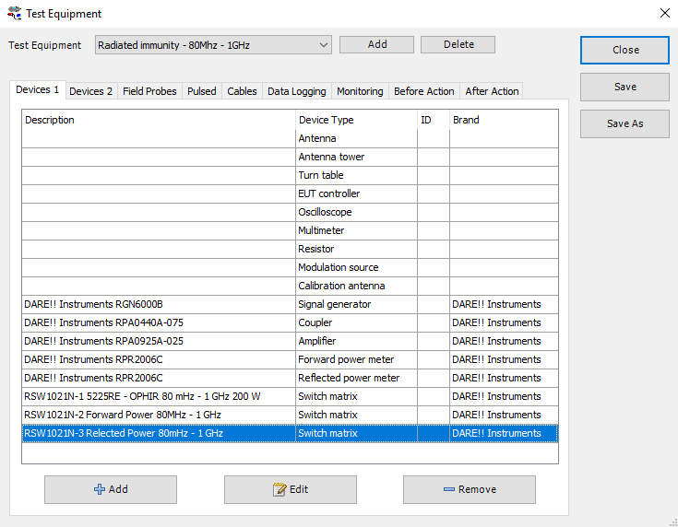The image size is (678, 527).
Task: Switch to the Devices 2 tab
Action: (91, 91)
